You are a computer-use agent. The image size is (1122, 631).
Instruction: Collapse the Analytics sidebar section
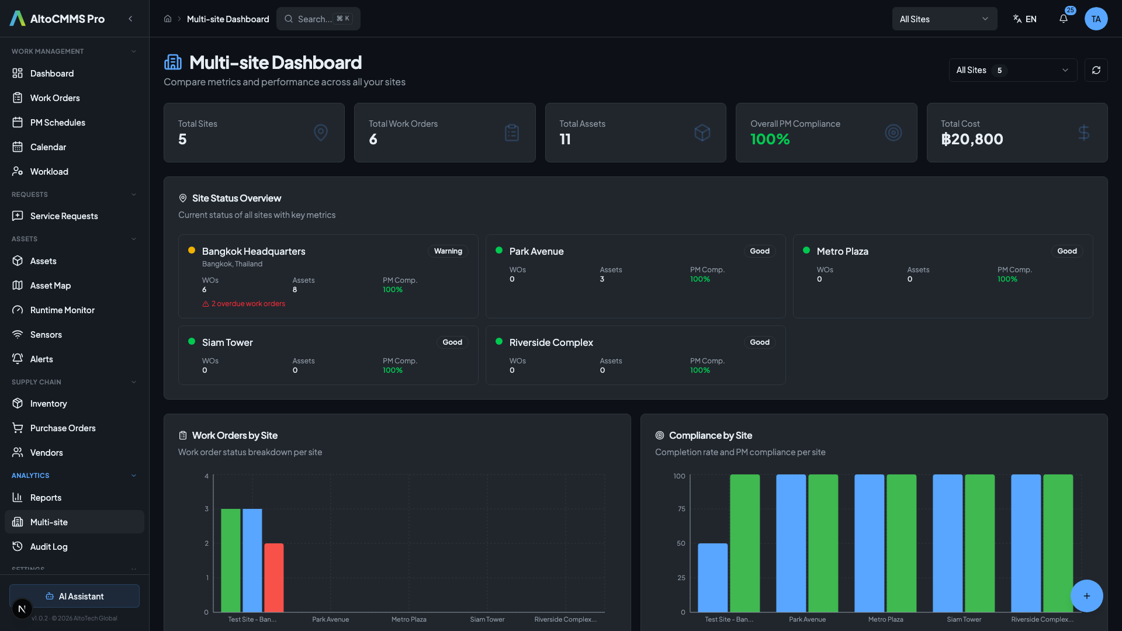134,476
